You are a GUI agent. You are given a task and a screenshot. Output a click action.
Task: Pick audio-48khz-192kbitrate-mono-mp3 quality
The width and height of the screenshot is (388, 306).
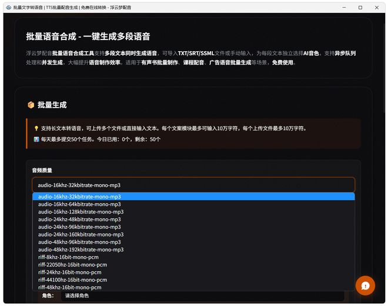(193, 250)
